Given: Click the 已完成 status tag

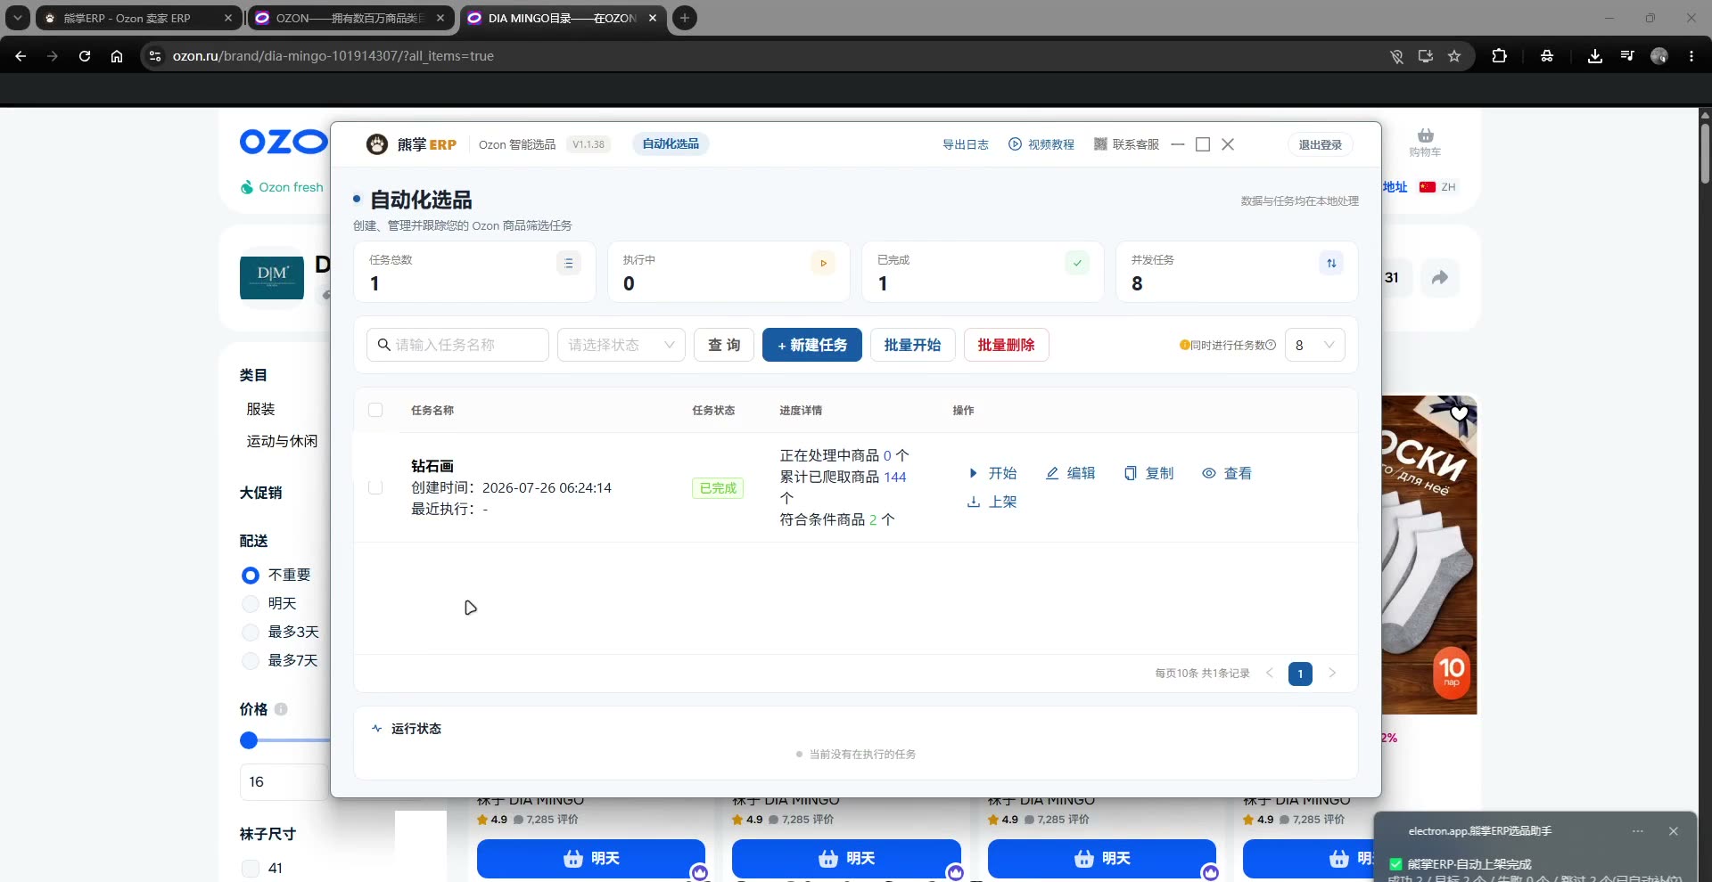Looking at the screenshot, I should pyautogui.click(x=718, y=488).
